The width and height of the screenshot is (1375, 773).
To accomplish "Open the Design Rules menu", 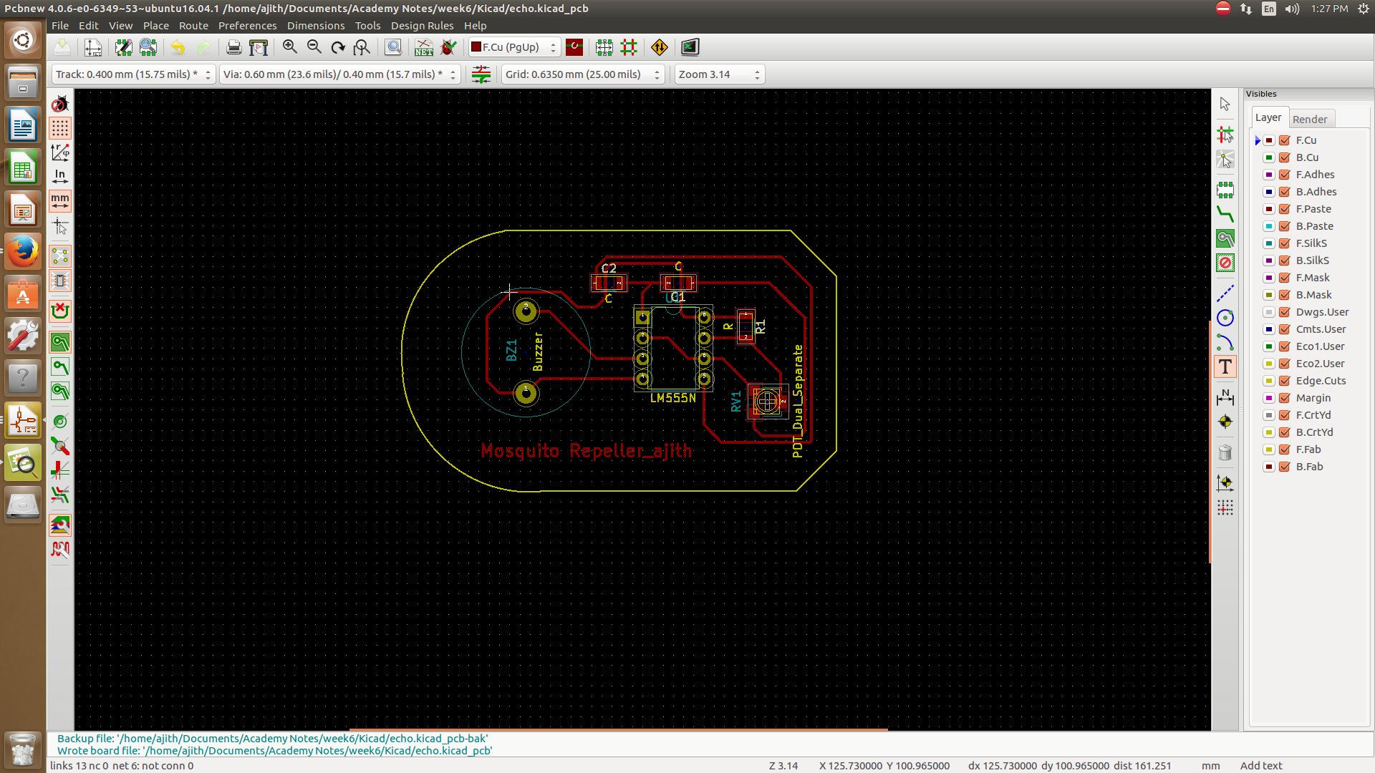I will click(422, 26).
